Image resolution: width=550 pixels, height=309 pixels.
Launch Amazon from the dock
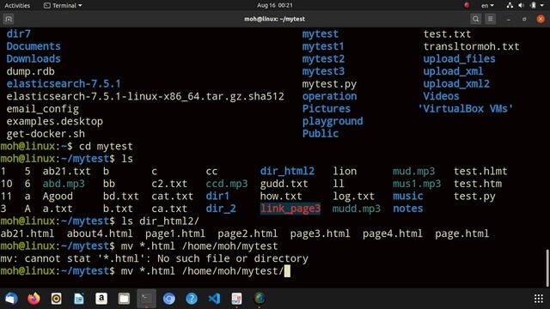(x=101, y=299)
